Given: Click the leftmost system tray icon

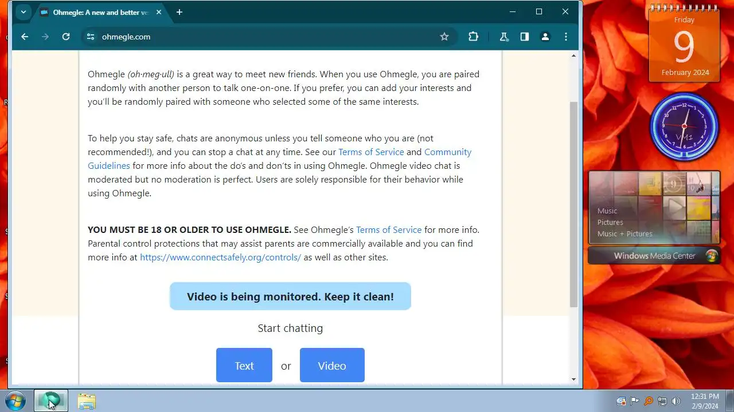Looking at the screenshot, I should click(x=621, y=401).
